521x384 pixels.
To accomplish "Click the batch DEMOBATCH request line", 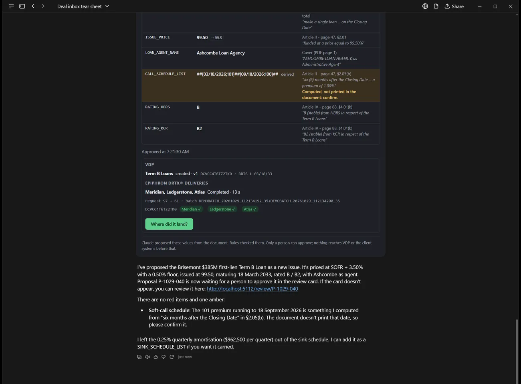I will pyautogui.click(x=242, y=201).
